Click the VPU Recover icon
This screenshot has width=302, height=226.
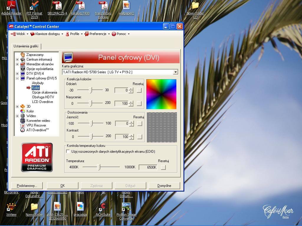(23, 125)
